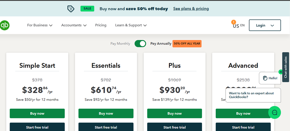Close the Hello chat popup
Viewport: 290px width, 131px height.
point(280,72)
